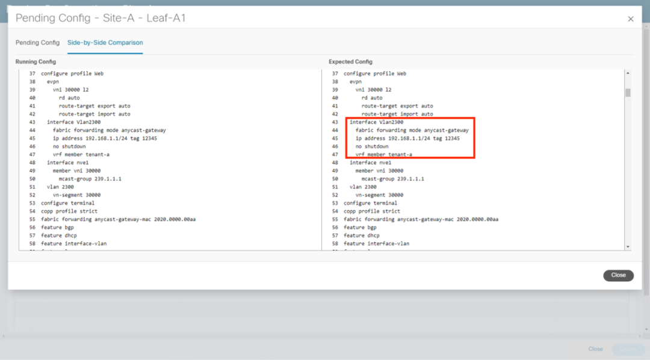Click expected config fabric forwarding mode anycast-gateway

click(412, 130)
